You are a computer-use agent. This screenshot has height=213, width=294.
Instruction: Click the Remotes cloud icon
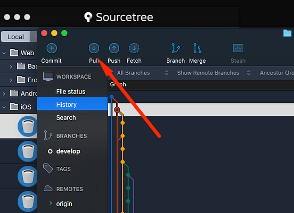48,189
